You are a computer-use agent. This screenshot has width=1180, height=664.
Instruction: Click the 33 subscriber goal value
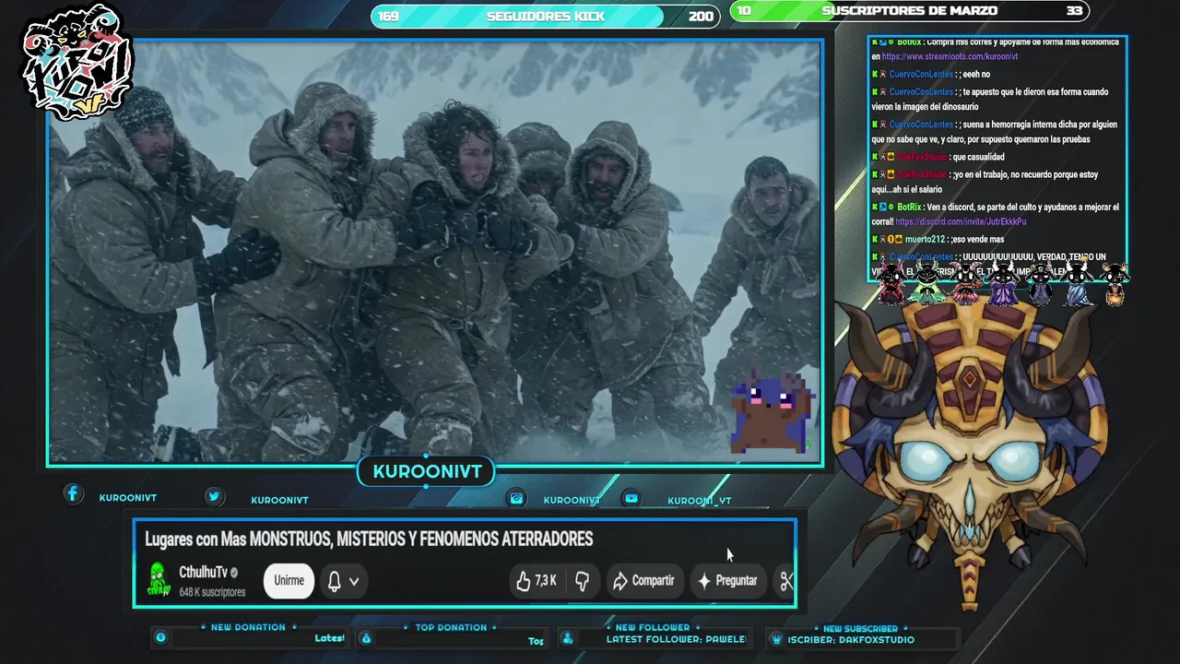[1074, 11]
